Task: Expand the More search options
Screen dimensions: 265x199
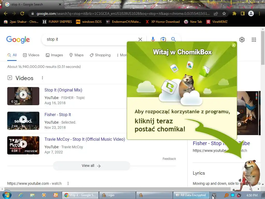Action: (122, 55)
